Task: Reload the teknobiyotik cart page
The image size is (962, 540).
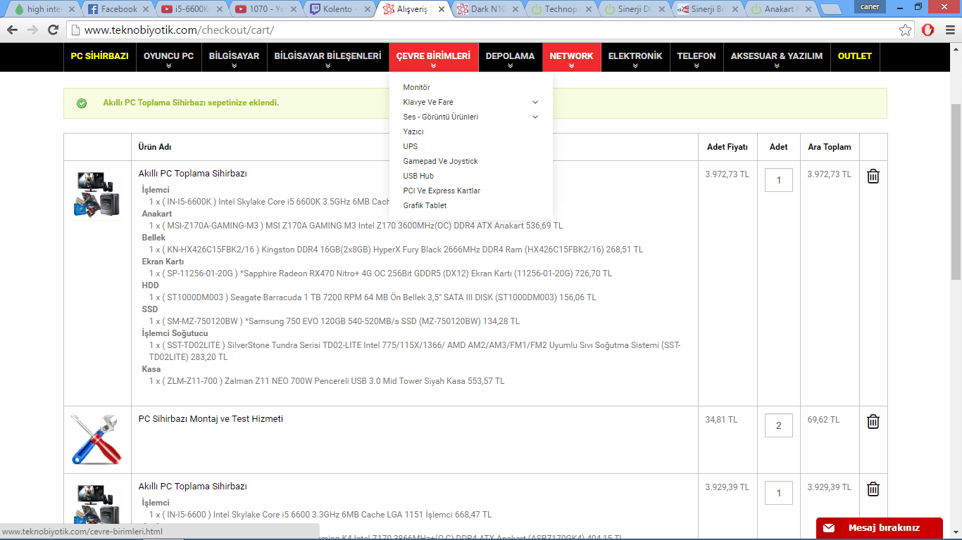Action: [x=53, y=30]
